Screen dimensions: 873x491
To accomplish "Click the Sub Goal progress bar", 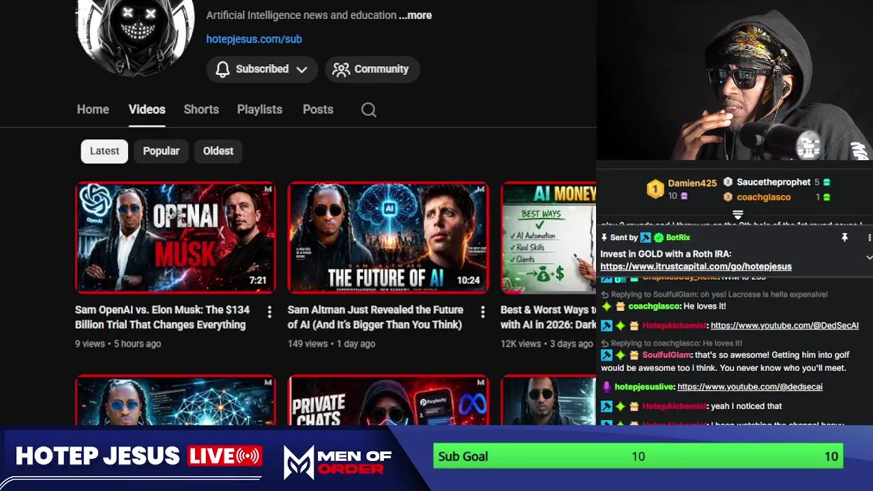I will (638, 456).
